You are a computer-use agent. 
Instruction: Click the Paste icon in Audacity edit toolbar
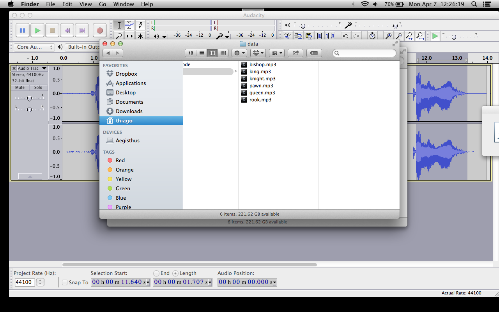309,36
